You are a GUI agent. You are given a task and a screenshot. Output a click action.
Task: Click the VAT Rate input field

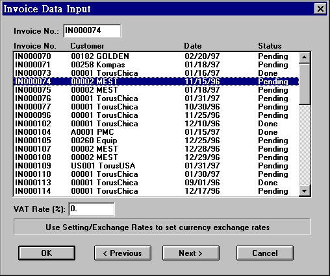[x=92, y=209]
